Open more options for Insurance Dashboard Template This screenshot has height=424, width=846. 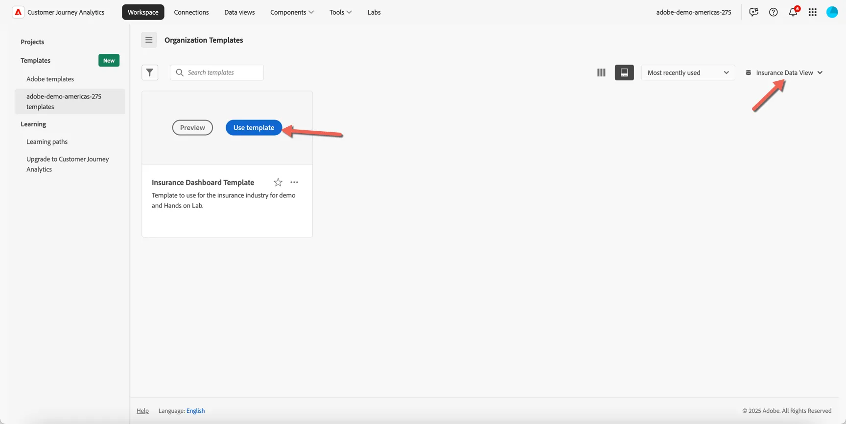click(294, 182)
